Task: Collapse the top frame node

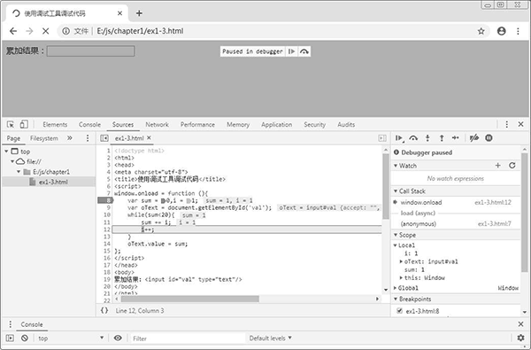Action: pos(6,152)
